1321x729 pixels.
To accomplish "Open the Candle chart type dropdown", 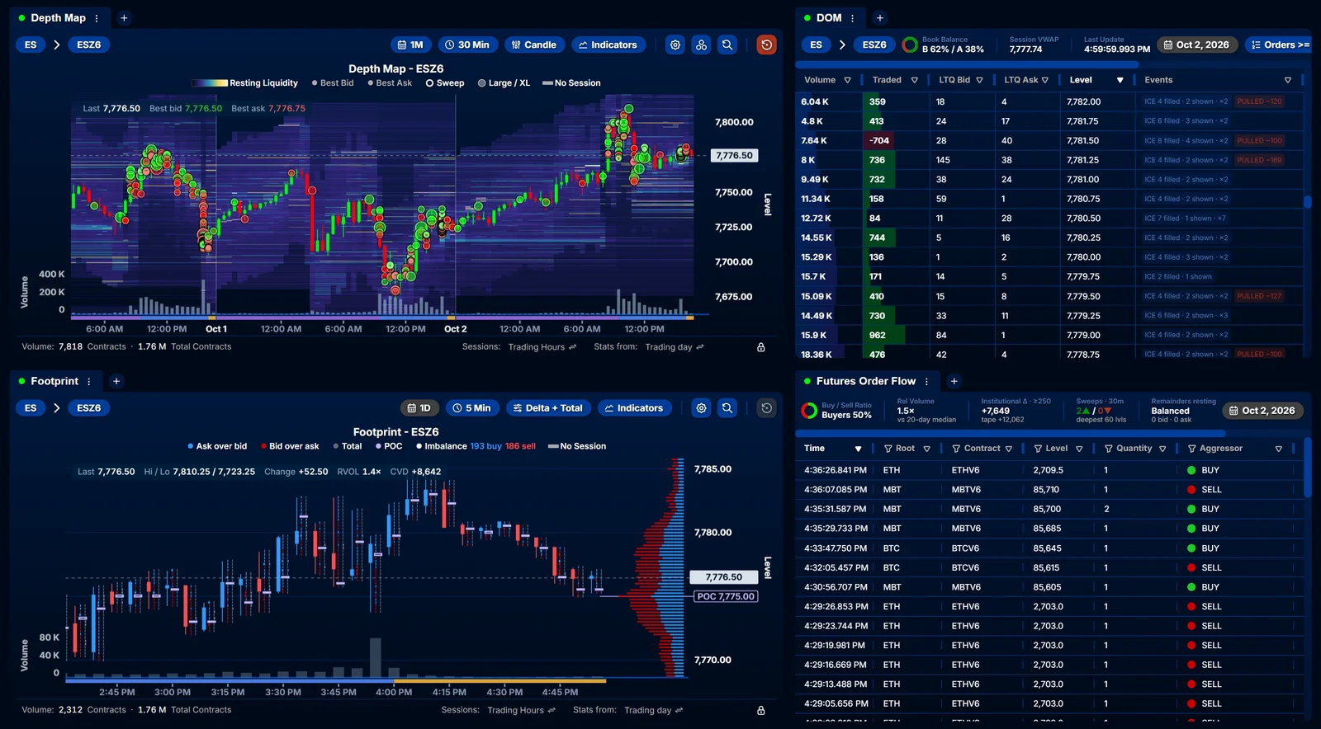I will (x=534, y=45).
